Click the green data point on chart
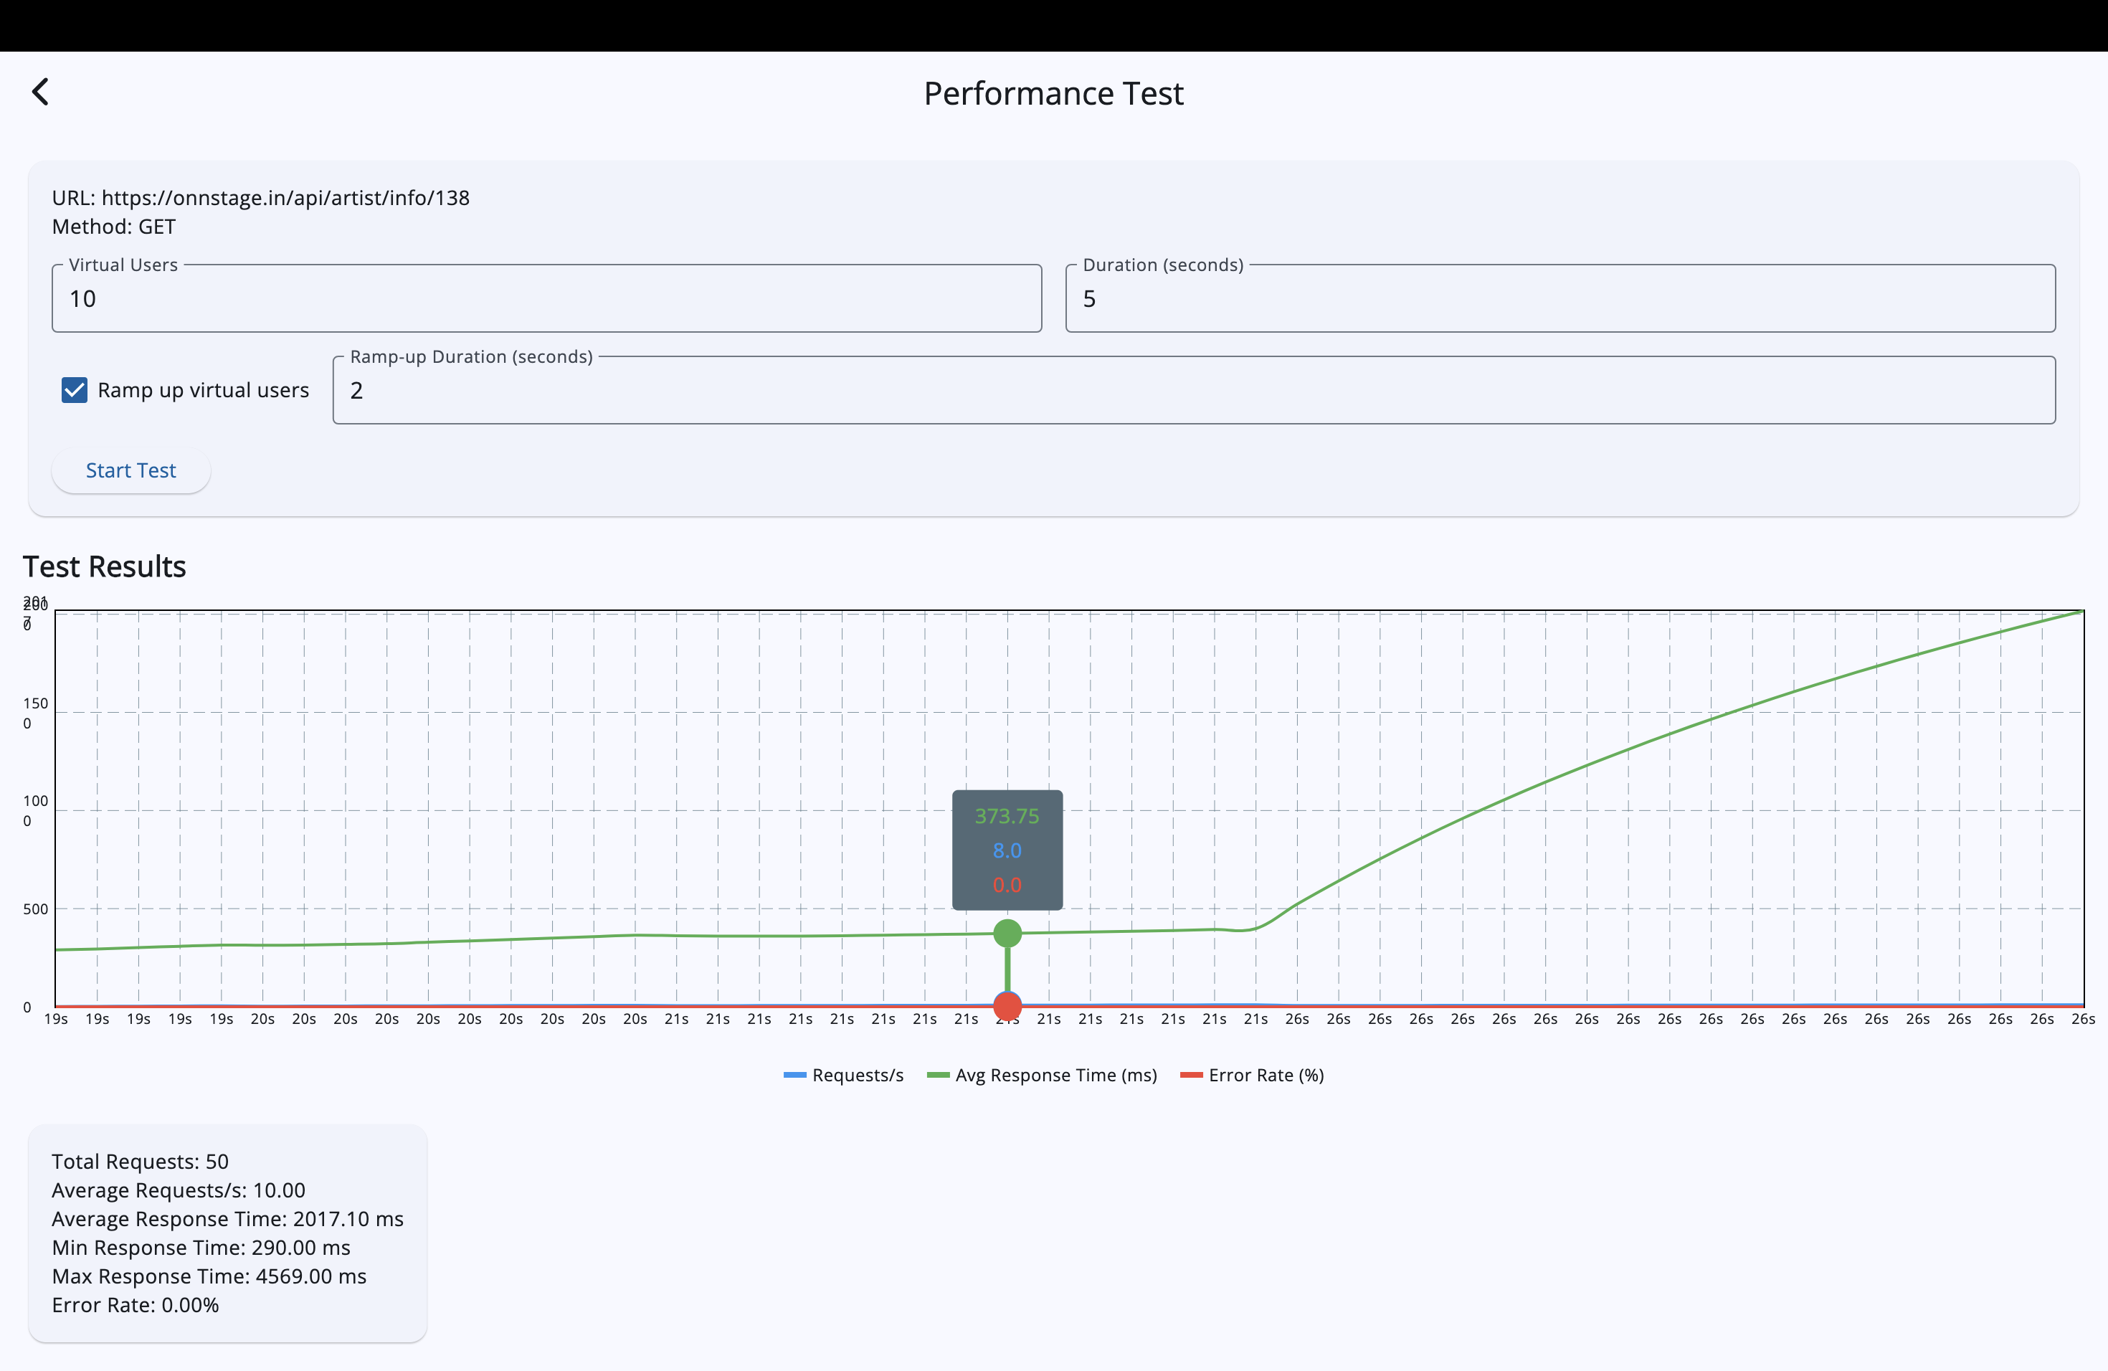Screen dimensions: 2108x1371 click(1007, 934)
